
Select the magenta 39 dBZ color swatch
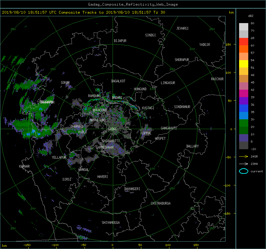pos(244,93)
